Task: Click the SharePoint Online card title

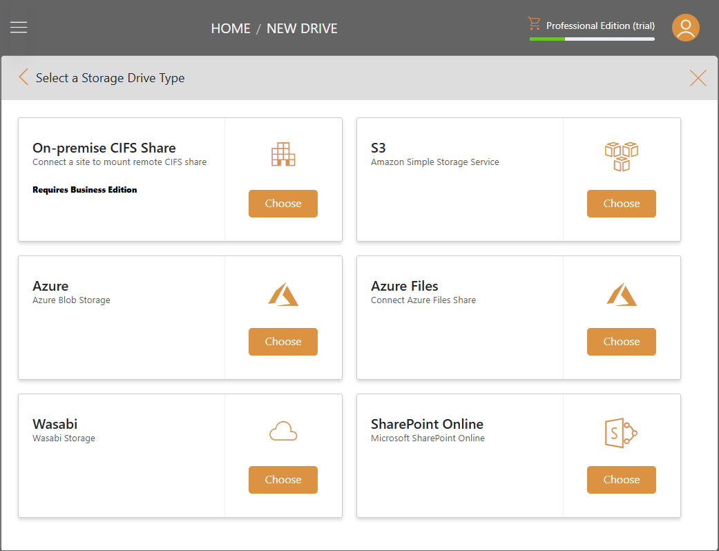Action: click(x=427, y=424)
